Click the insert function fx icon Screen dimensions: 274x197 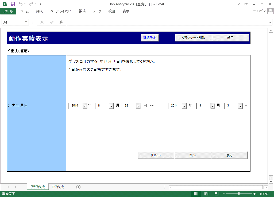point(61,22)
